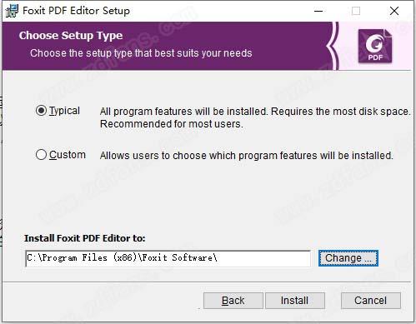Click the setup installer icon in title bar

pos(12,11)
